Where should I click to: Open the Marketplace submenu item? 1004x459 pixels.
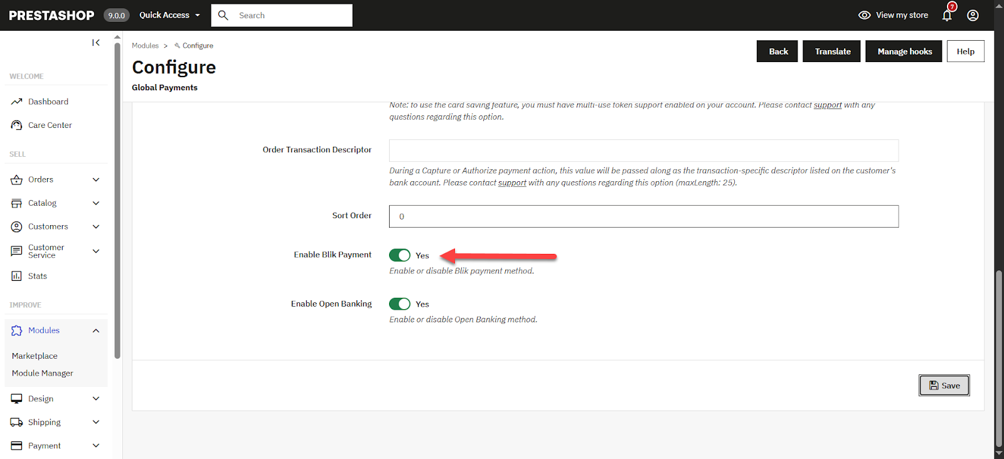35,356
